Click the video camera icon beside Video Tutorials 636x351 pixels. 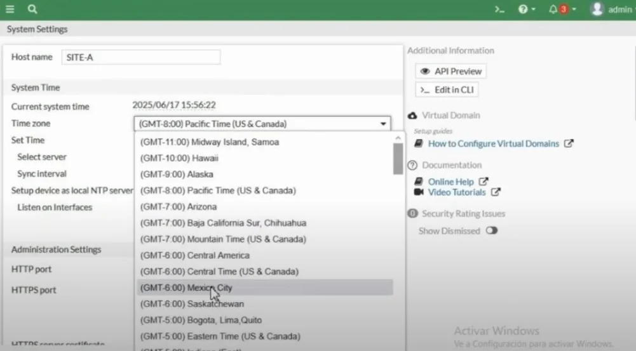[x=419, y=192]
